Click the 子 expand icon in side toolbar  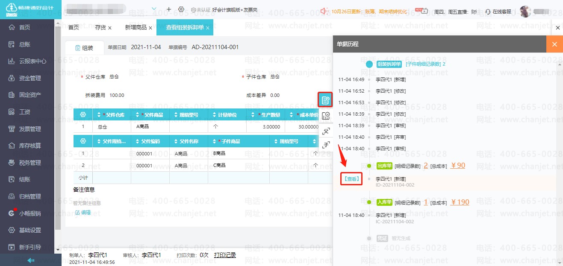[x=326, y=145]
